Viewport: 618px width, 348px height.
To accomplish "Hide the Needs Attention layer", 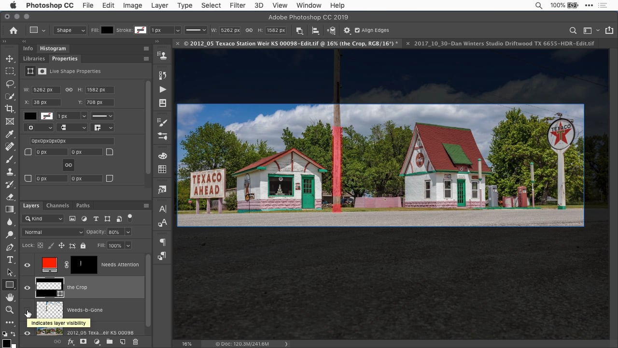I will click(27, 265).
